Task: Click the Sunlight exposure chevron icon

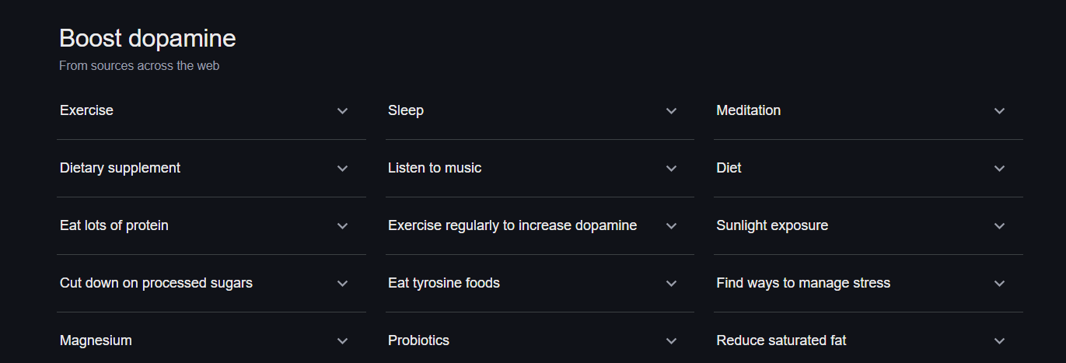Action: pos(999,226)
